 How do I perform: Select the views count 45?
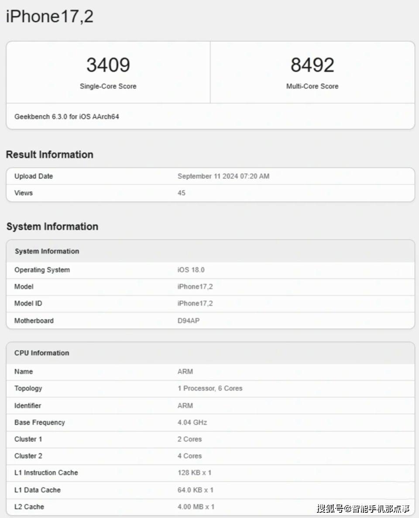(x=182, y=193)
